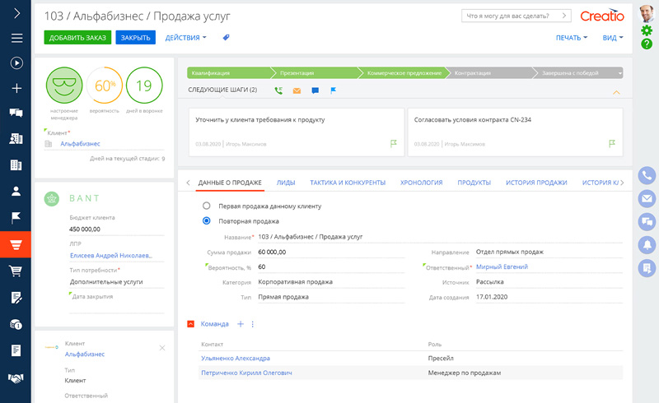Open the contracts pen-and-document icon in sidebar
The height and width of the screenshot is (403, 659).
(x=16, y=298)
